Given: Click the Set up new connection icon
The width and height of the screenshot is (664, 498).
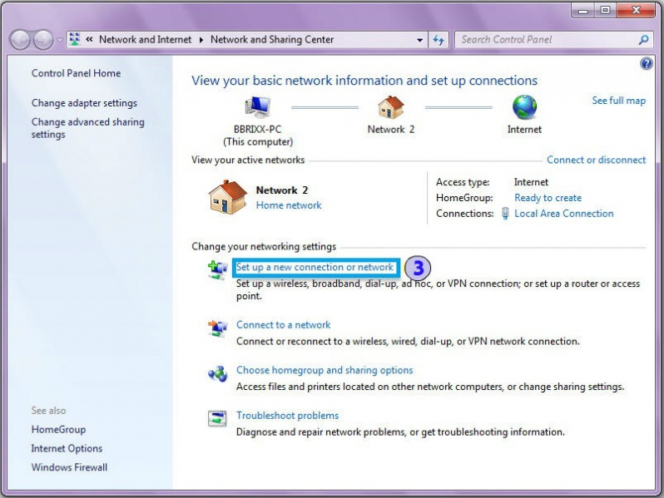Looking at the screenshot, I should (x=217, y=269).
